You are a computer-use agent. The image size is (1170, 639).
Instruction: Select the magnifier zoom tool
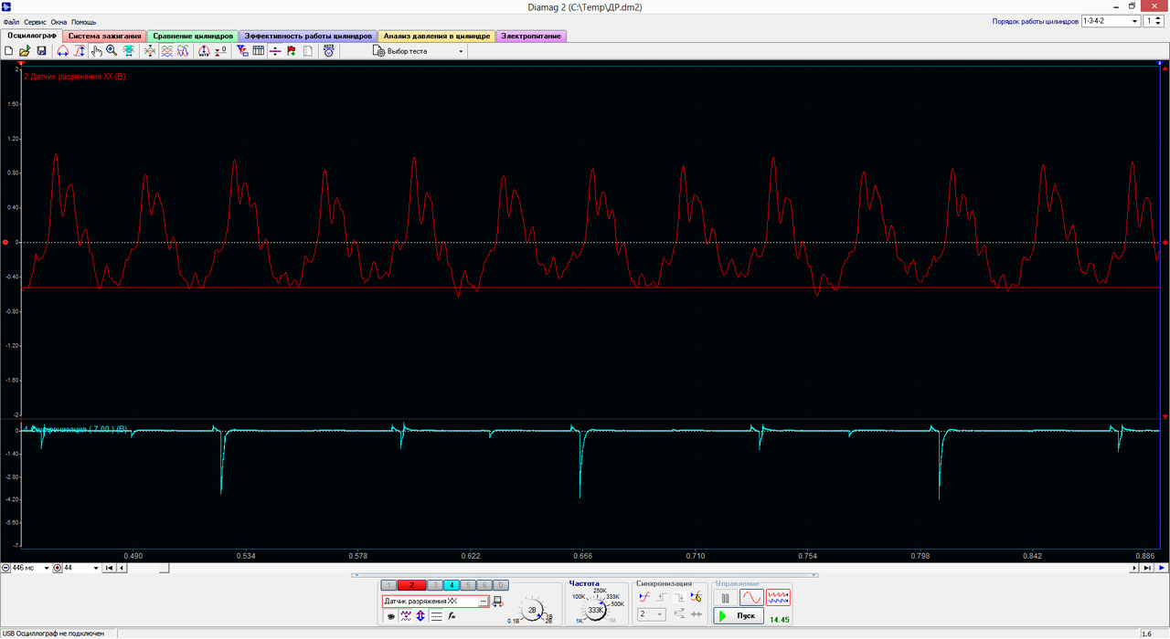tap(112, 51)
